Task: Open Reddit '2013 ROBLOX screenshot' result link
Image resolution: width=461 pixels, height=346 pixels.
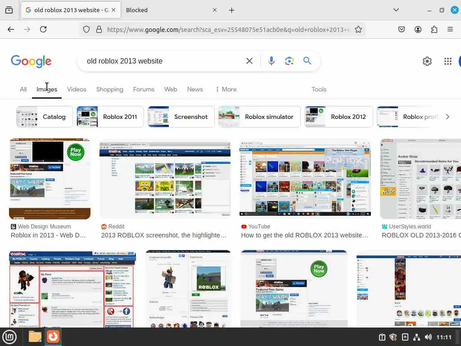Action: 163,235
